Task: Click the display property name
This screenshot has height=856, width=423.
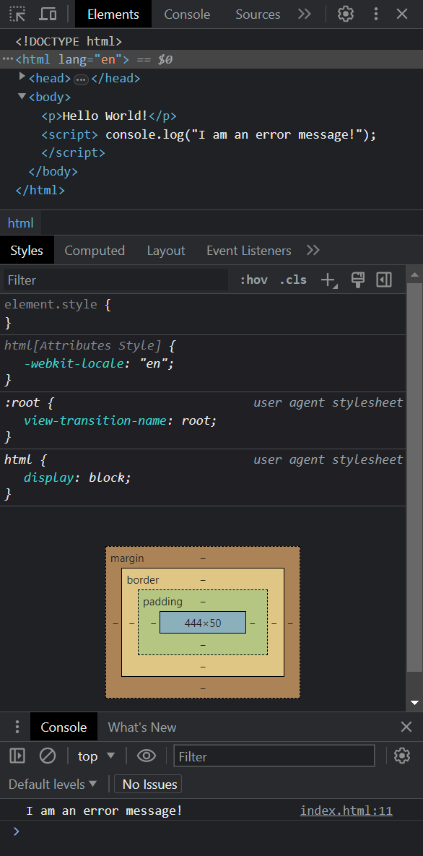Action: click(x=48, y=477)
